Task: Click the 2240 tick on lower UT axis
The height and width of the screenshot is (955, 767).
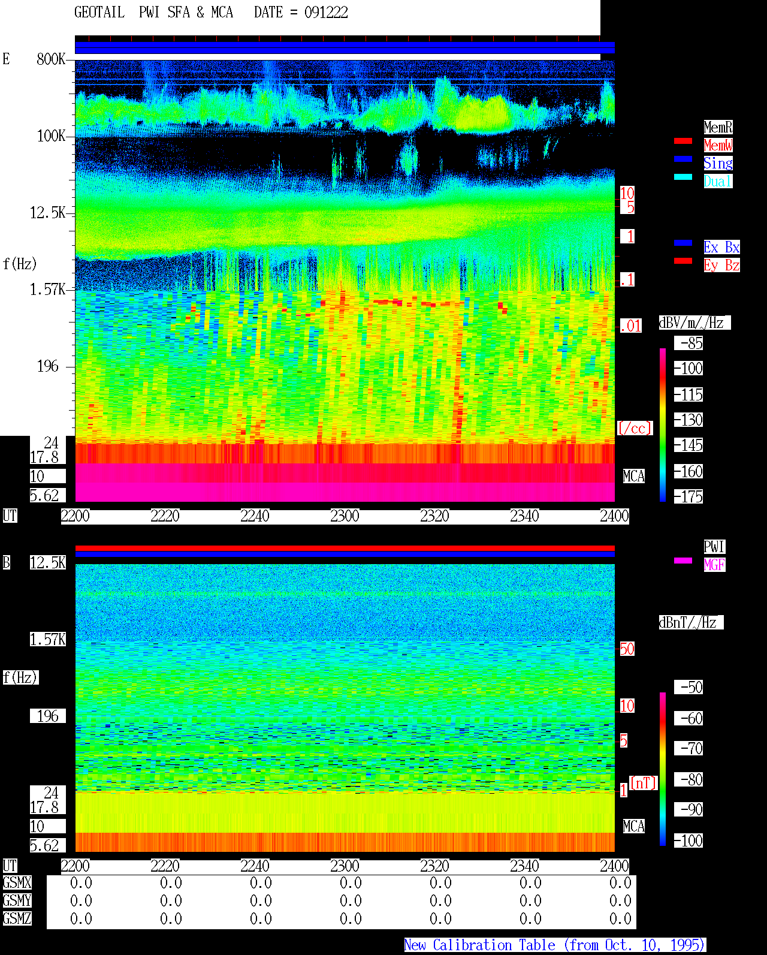Action: [255, 866]
